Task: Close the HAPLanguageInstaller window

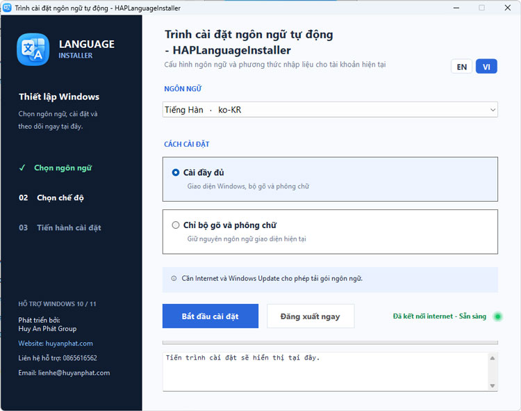Action: click(x=507, y=8)
